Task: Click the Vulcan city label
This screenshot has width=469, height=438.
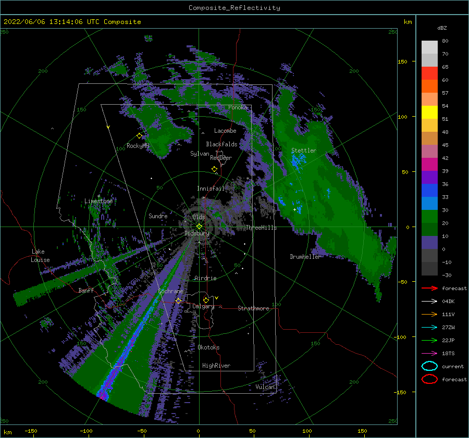Action: point(265,387)
